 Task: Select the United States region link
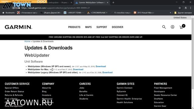pyautogui.click(x=180, y=18)
